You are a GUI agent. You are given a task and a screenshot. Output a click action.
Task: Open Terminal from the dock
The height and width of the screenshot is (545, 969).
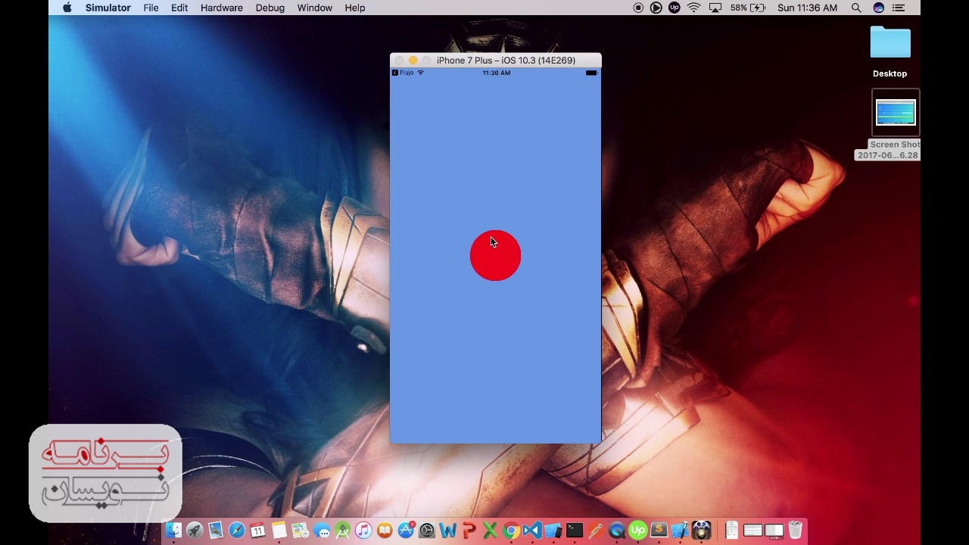tap(575, 531)
